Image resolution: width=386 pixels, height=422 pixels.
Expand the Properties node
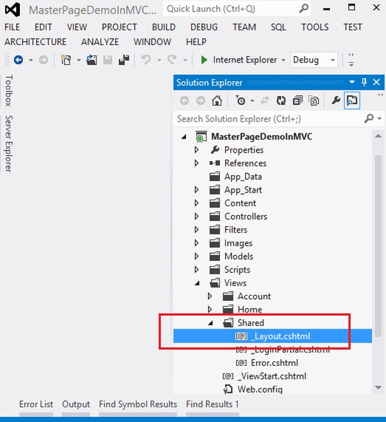[x=196, y=149]
